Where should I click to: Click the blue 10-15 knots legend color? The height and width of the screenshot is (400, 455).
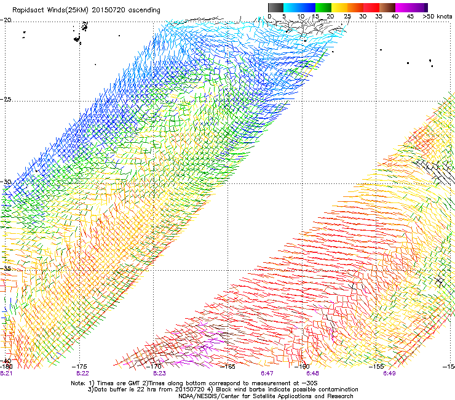307,7
